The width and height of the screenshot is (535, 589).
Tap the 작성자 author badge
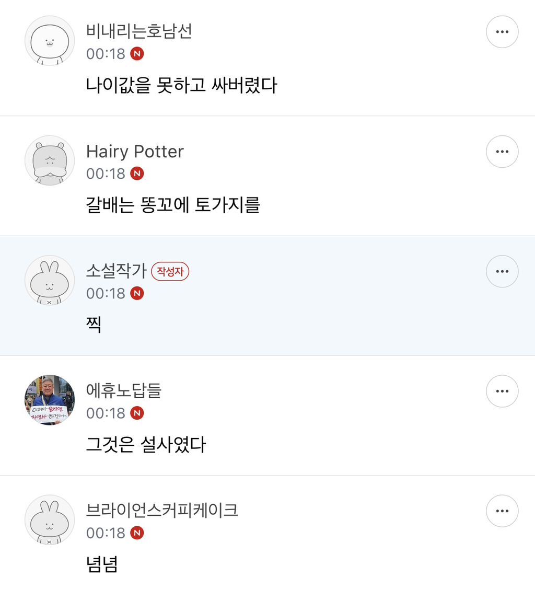(170, 271)
